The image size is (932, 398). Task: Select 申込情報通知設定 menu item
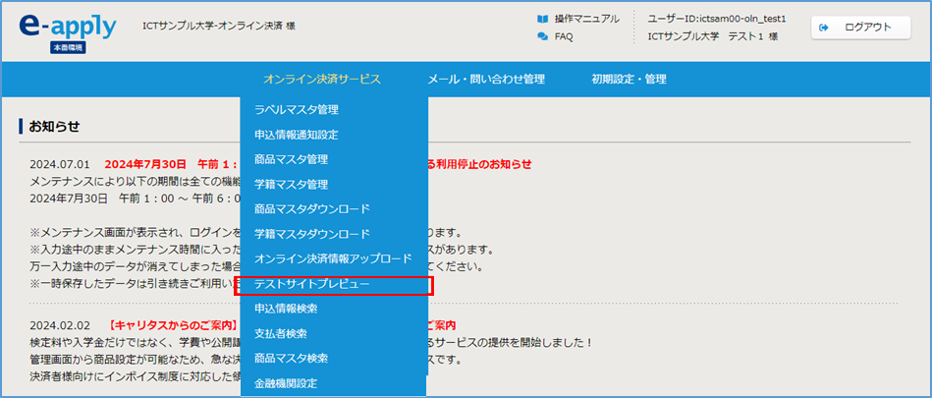click(296, 135)
